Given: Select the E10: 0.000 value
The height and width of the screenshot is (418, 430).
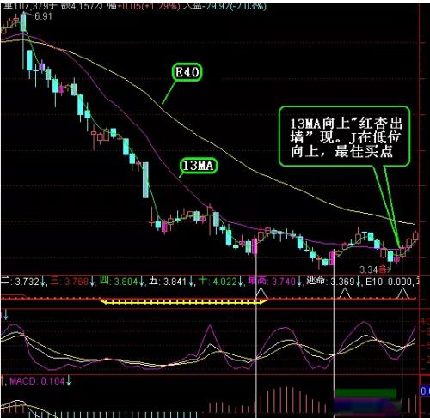Looking at the screenshot, I should (x=389, y=282).
